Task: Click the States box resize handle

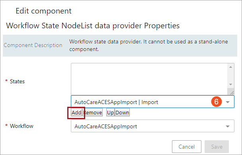Action: (x=232, y=92)
